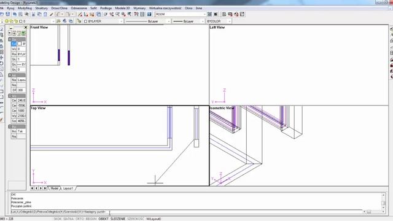Viewport: 393px width, 221px height.
Task: Collapse the second properties section
Action: click(x=10, y=75)
